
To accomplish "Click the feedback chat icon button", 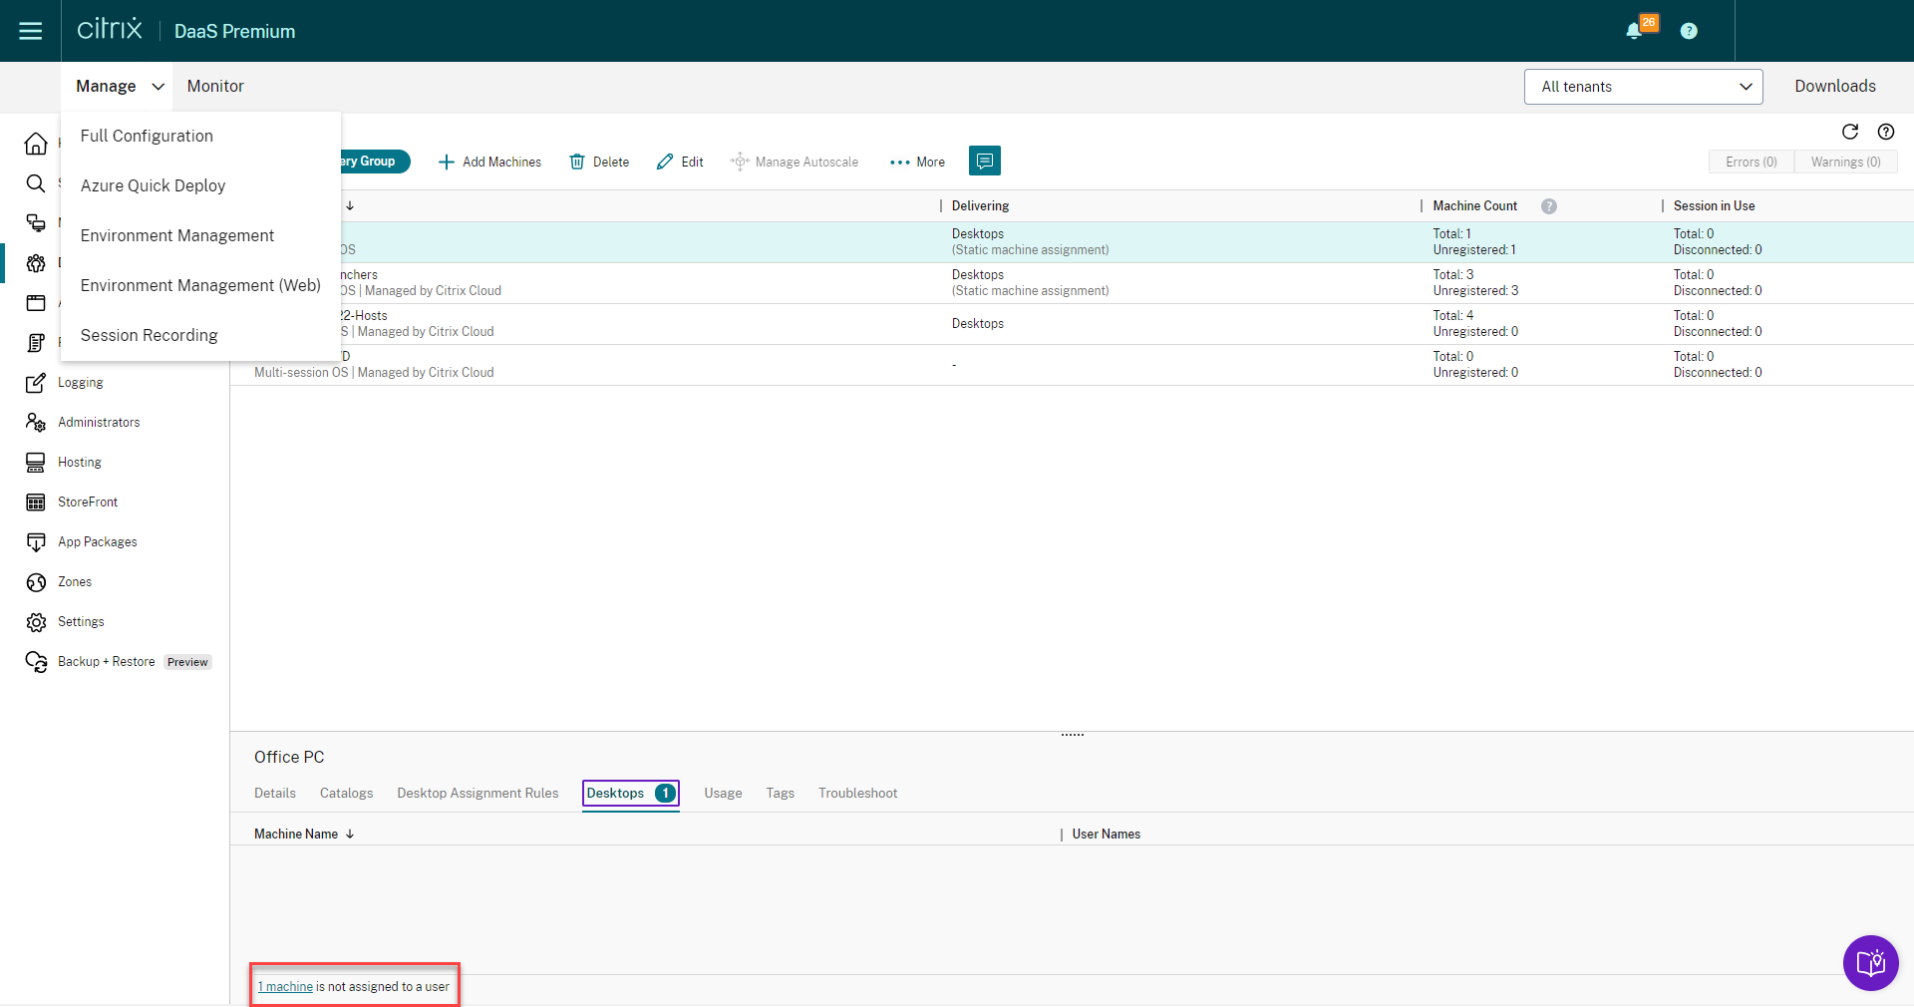I will [984, 162].
